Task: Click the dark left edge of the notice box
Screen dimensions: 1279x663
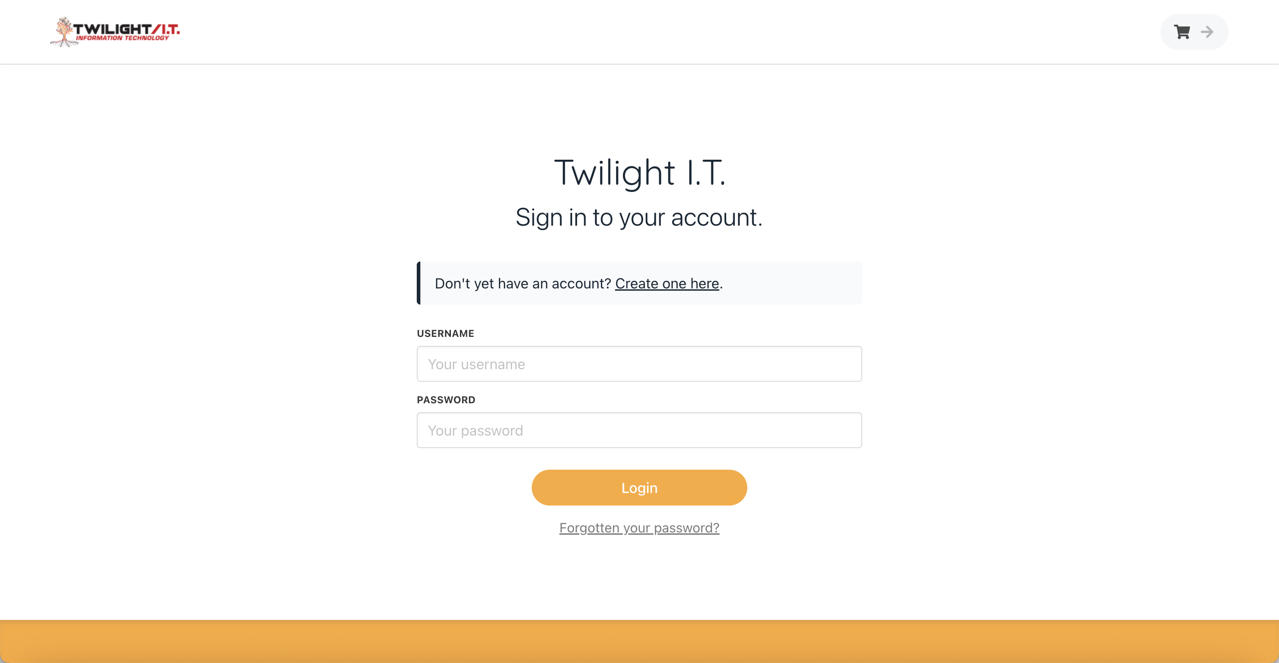Action: tap(419, 283)
